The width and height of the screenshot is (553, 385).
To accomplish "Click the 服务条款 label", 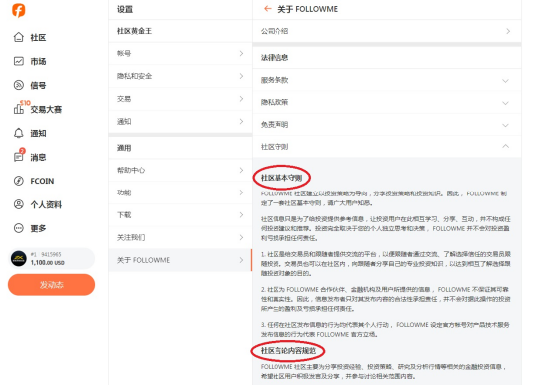I will pyautogui.click(x=275, y=80).
